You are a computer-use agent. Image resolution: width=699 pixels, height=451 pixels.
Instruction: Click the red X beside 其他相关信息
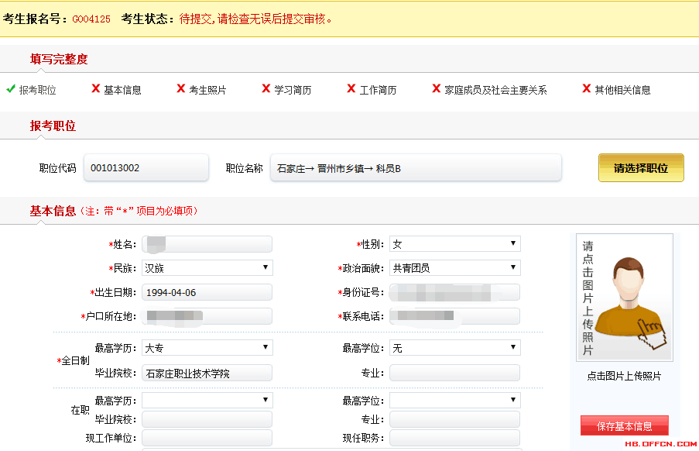pos(587,88)
